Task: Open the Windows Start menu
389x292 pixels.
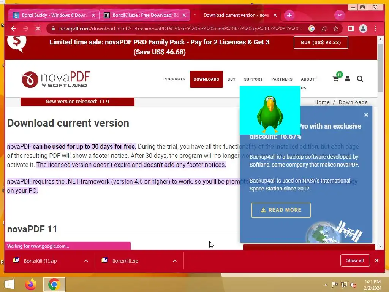Action: pyautogui.click(x=9, y=284)
